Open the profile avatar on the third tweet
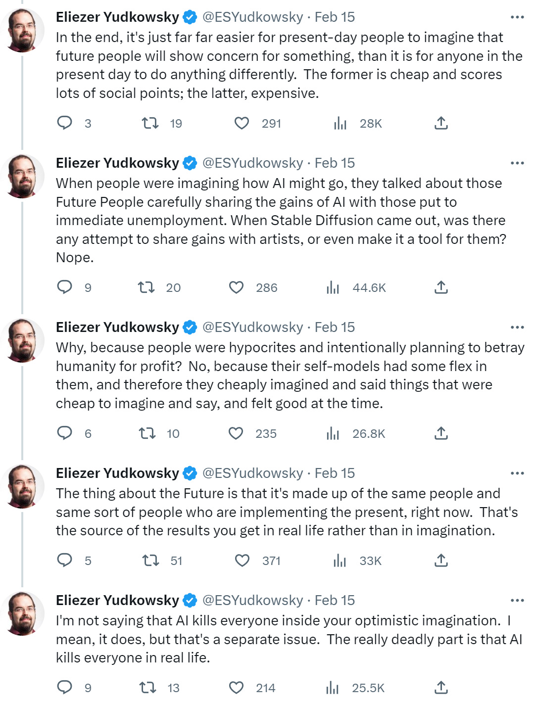 (x=23, y=340)
